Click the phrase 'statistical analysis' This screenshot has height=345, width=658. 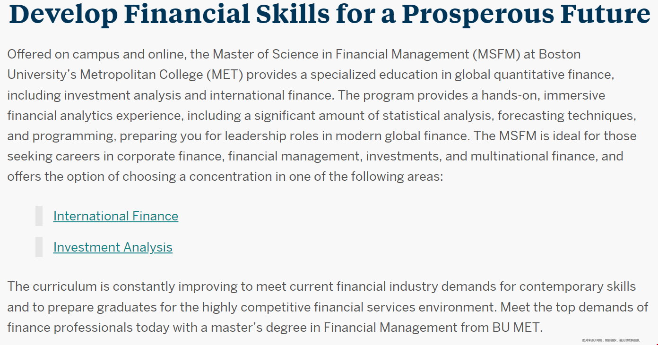coord(438,116)
